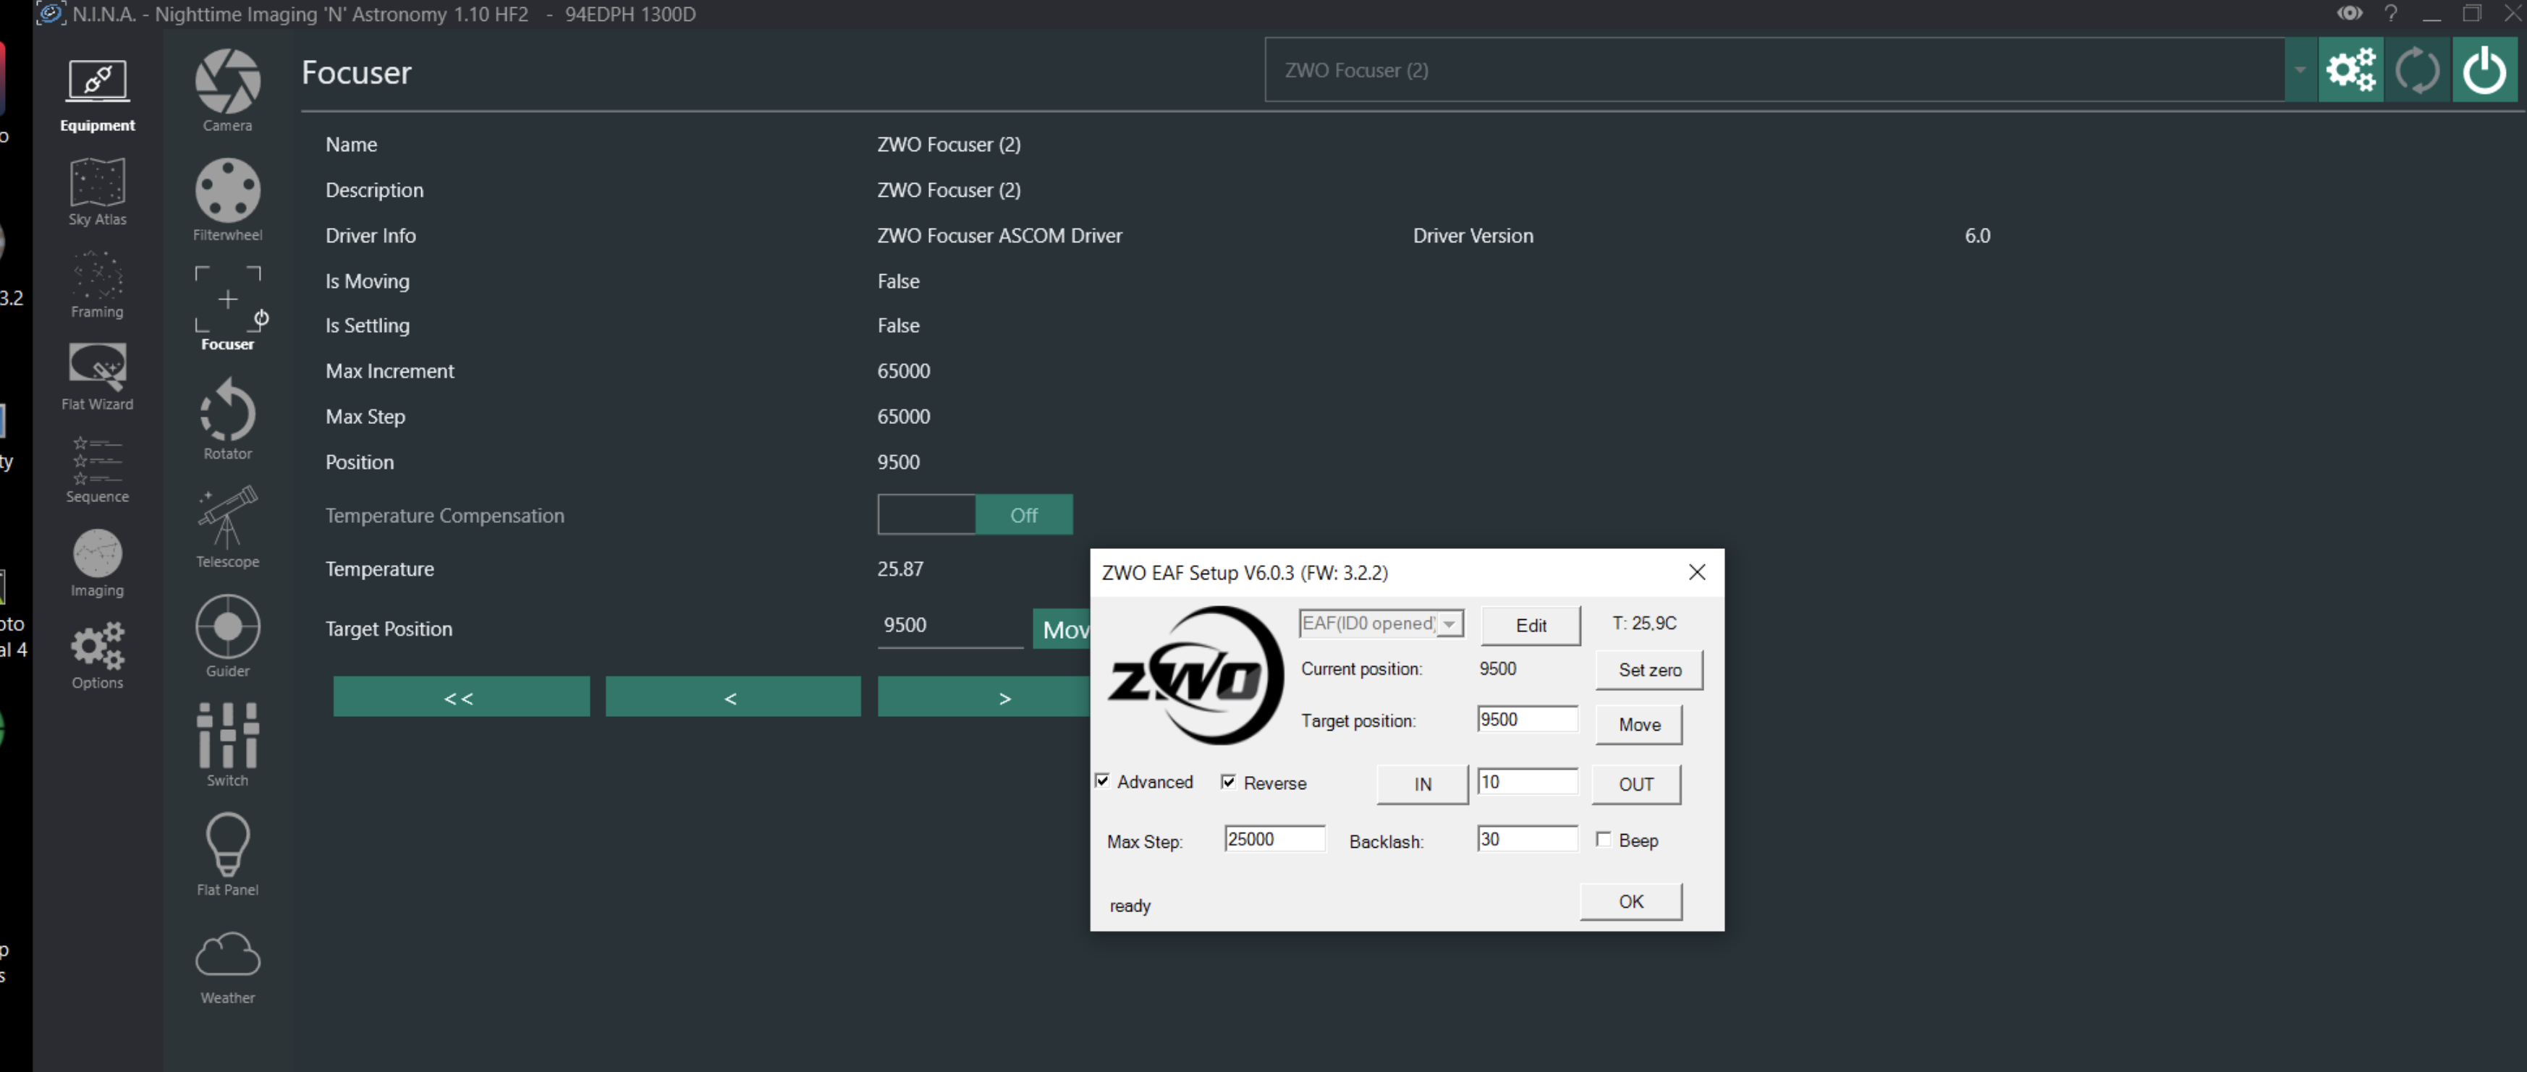
Task: Enable the Beep checkbox
Action: [1603, 840]
